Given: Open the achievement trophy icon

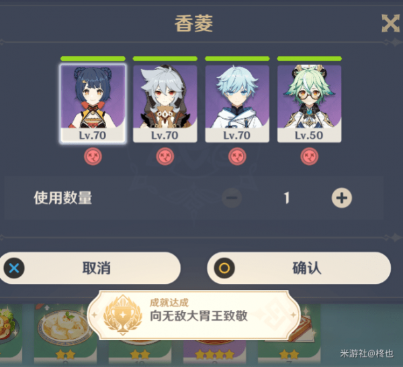Looking at the screenshot, I should click(x=123, y=315).
